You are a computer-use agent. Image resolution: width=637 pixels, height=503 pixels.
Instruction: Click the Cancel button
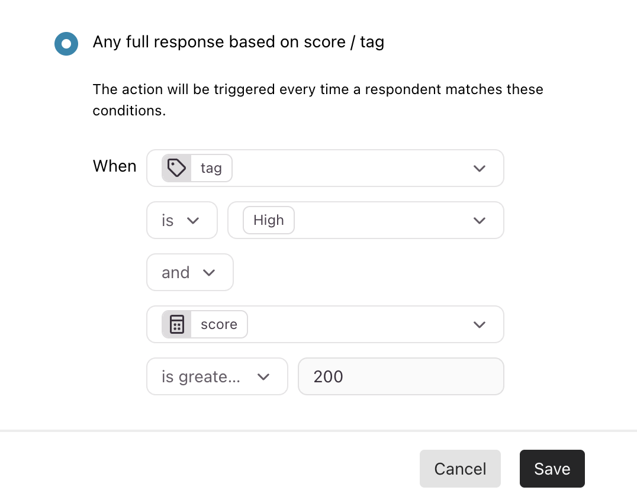click(x=460, y=469)
